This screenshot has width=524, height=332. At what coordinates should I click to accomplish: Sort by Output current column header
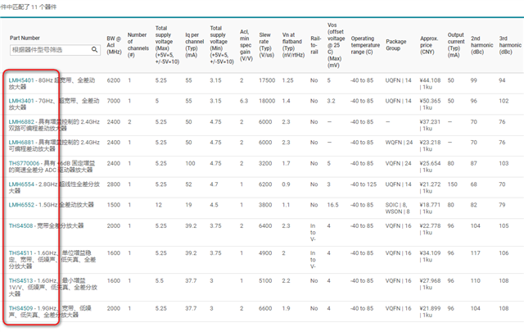tap(456, 45)
